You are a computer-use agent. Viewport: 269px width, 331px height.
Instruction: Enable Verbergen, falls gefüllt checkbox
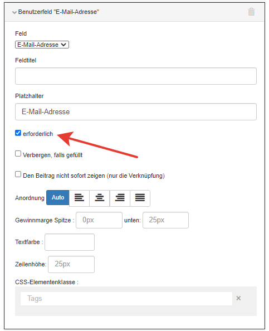coord(18,154)
